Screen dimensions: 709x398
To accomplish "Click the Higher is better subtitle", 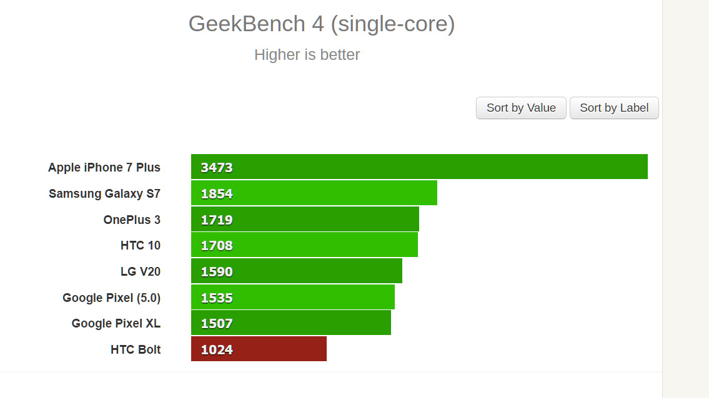I will (307, 55).
